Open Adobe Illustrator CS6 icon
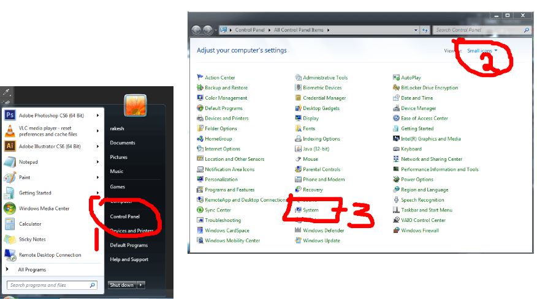 10,146
